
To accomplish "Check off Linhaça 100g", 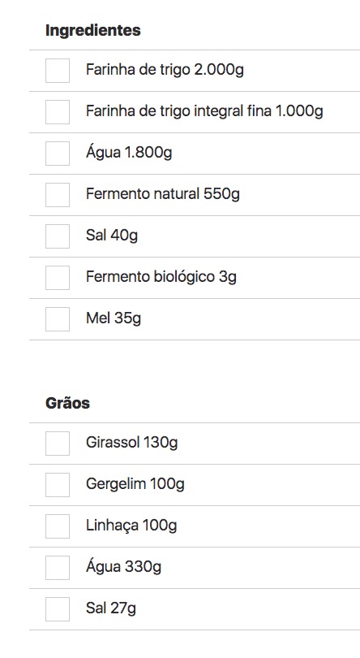I will (x=58, y=526).
